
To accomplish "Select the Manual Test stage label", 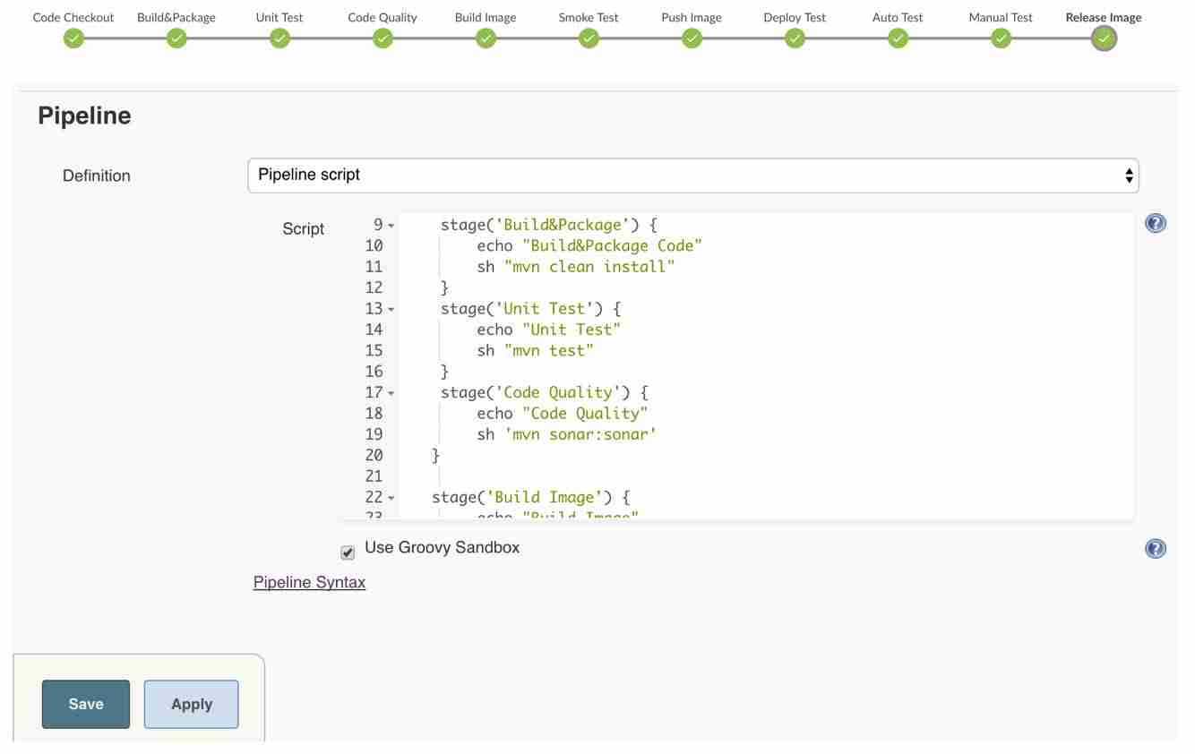I will click(1001, 17).
